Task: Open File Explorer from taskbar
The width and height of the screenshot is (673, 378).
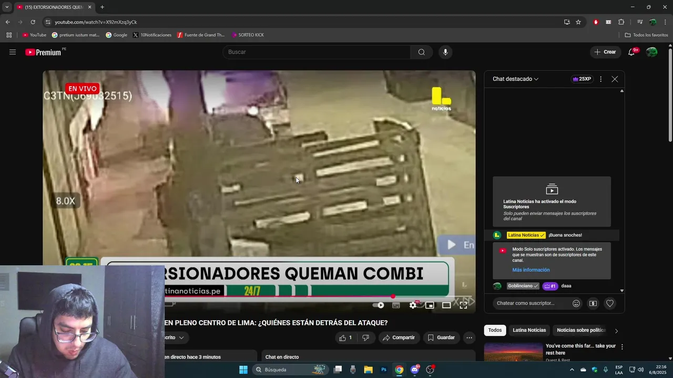Action: coord(368,370)
